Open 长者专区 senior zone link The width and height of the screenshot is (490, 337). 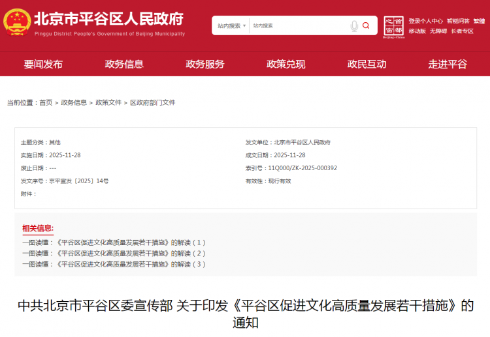[x=462, y=31]
